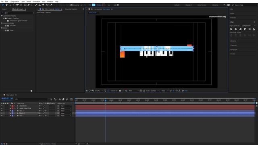Click the Stroke color swatch

pyautogui.click(x=104, y=5)
